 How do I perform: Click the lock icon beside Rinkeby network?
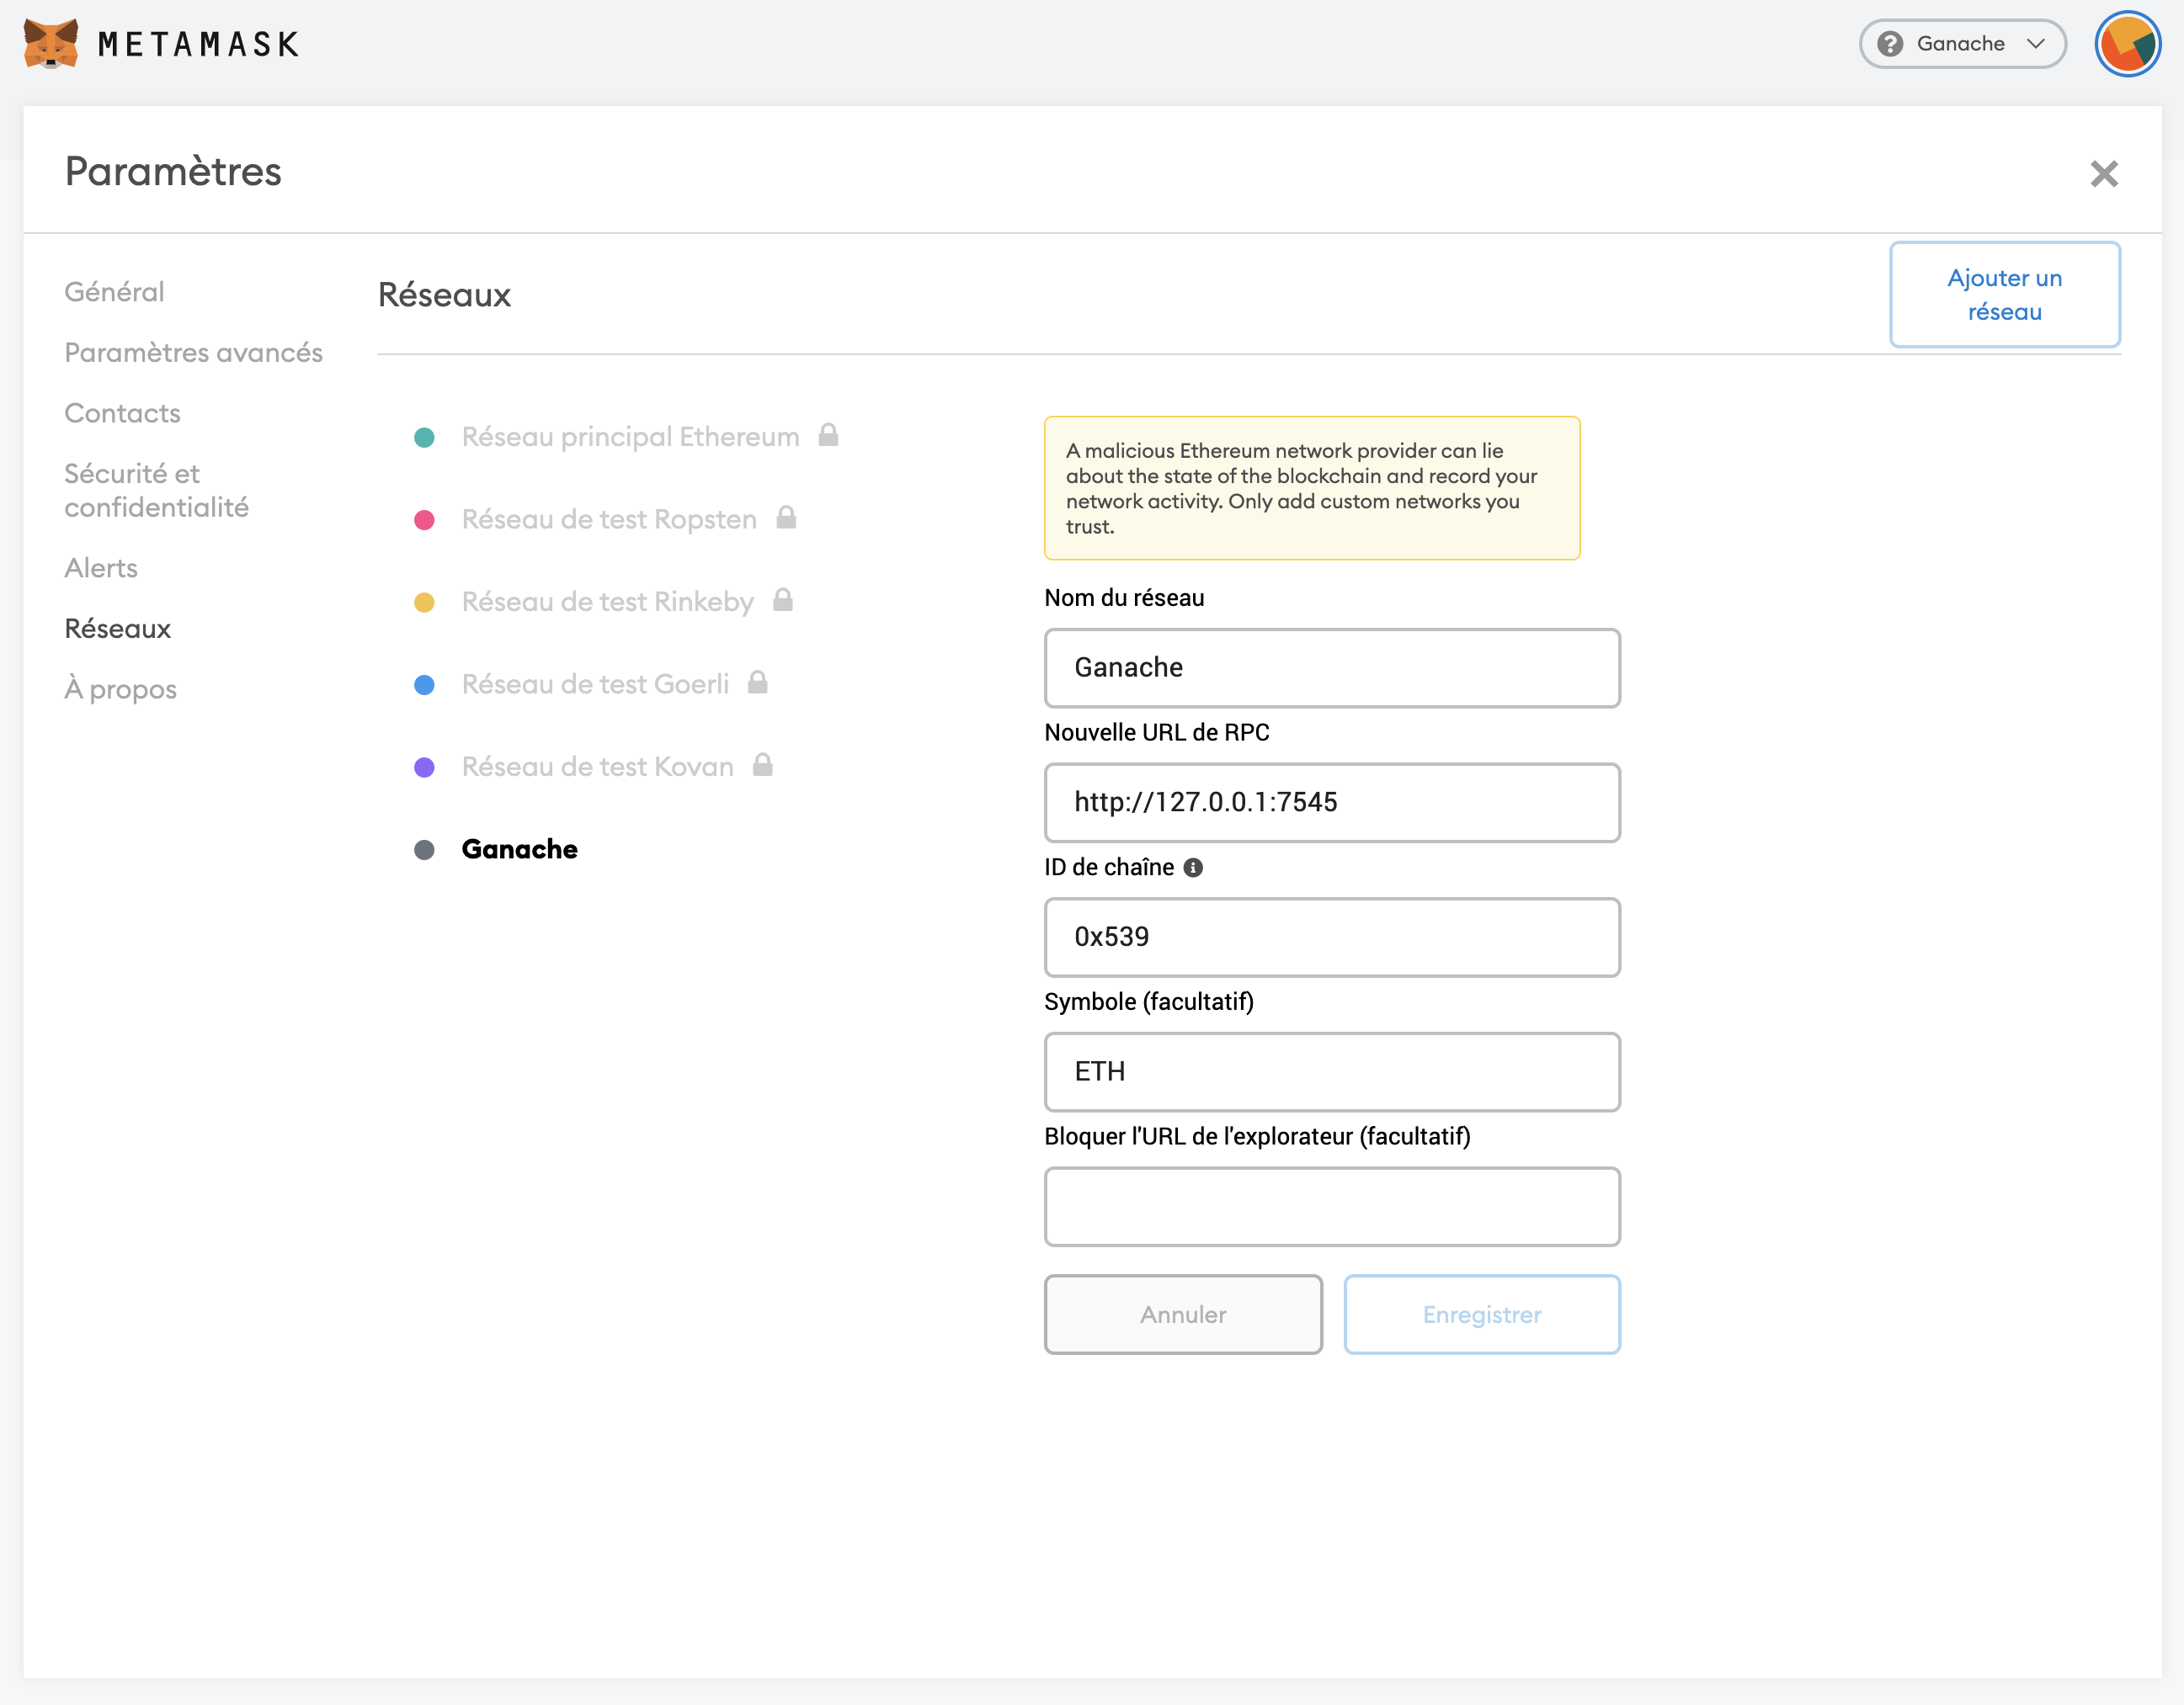783,600
